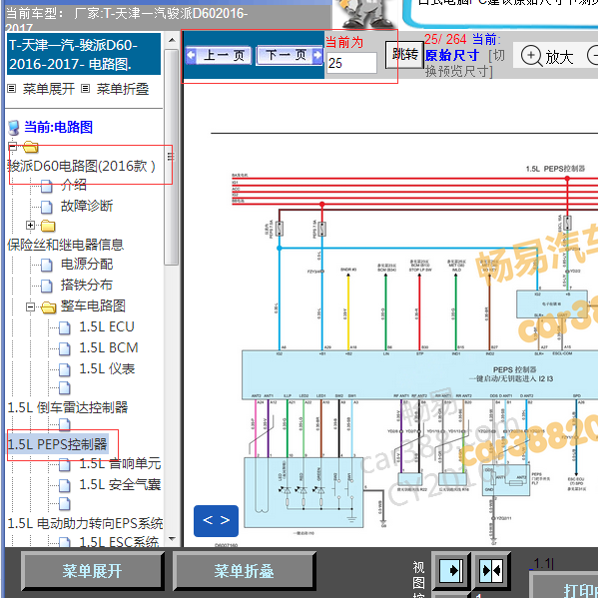Open the 电源分配 page
This screenshot has height=598, width=598.
click(87, 264)
